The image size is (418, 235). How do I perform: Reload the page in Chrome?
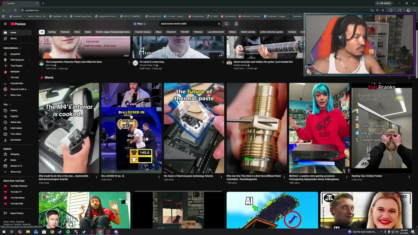[x=15, y=10]
